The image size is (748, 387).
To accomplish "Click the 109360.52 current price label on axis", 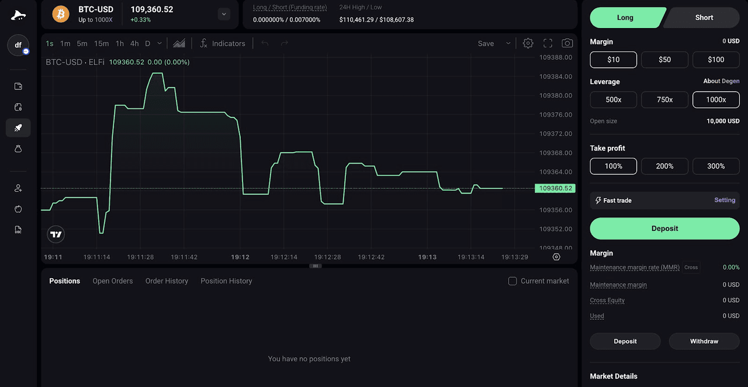I will (x=555, y=188).
